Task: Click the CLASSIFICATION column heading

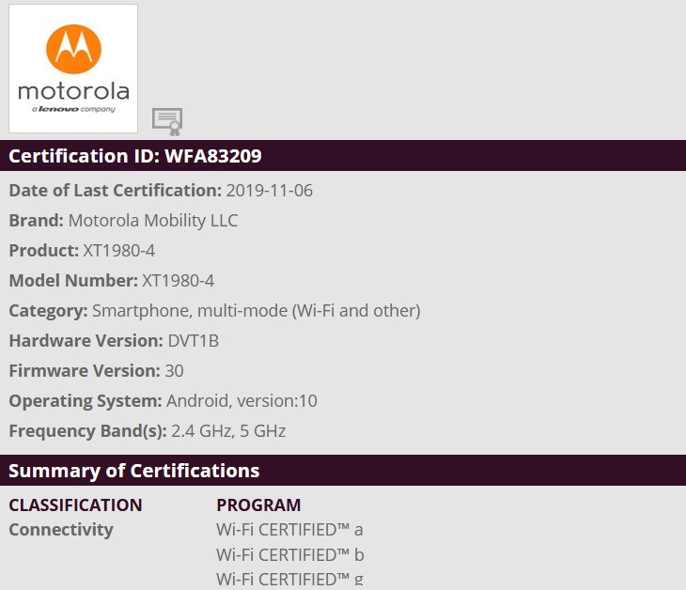Action: 76,505
